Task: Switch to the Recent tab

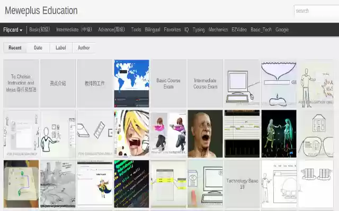Action: pos(15,48)
